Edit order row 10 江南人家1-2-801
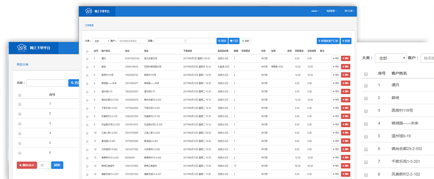The height and width of the screenshot is (179, 434). click(x=336, y=133)
